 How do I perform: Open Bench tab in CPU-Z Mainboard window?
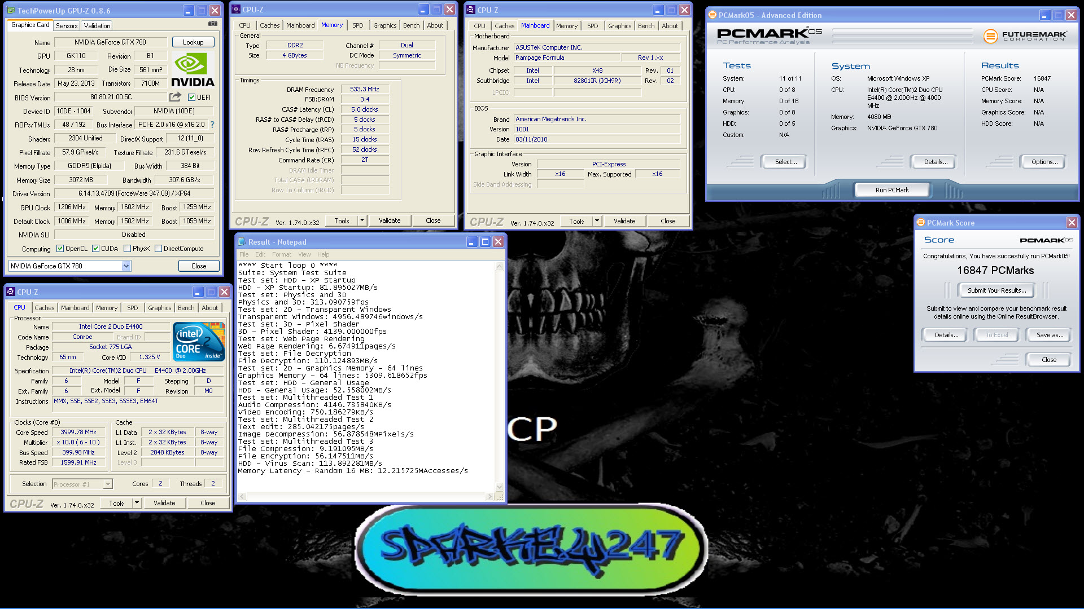coord(646,26)
